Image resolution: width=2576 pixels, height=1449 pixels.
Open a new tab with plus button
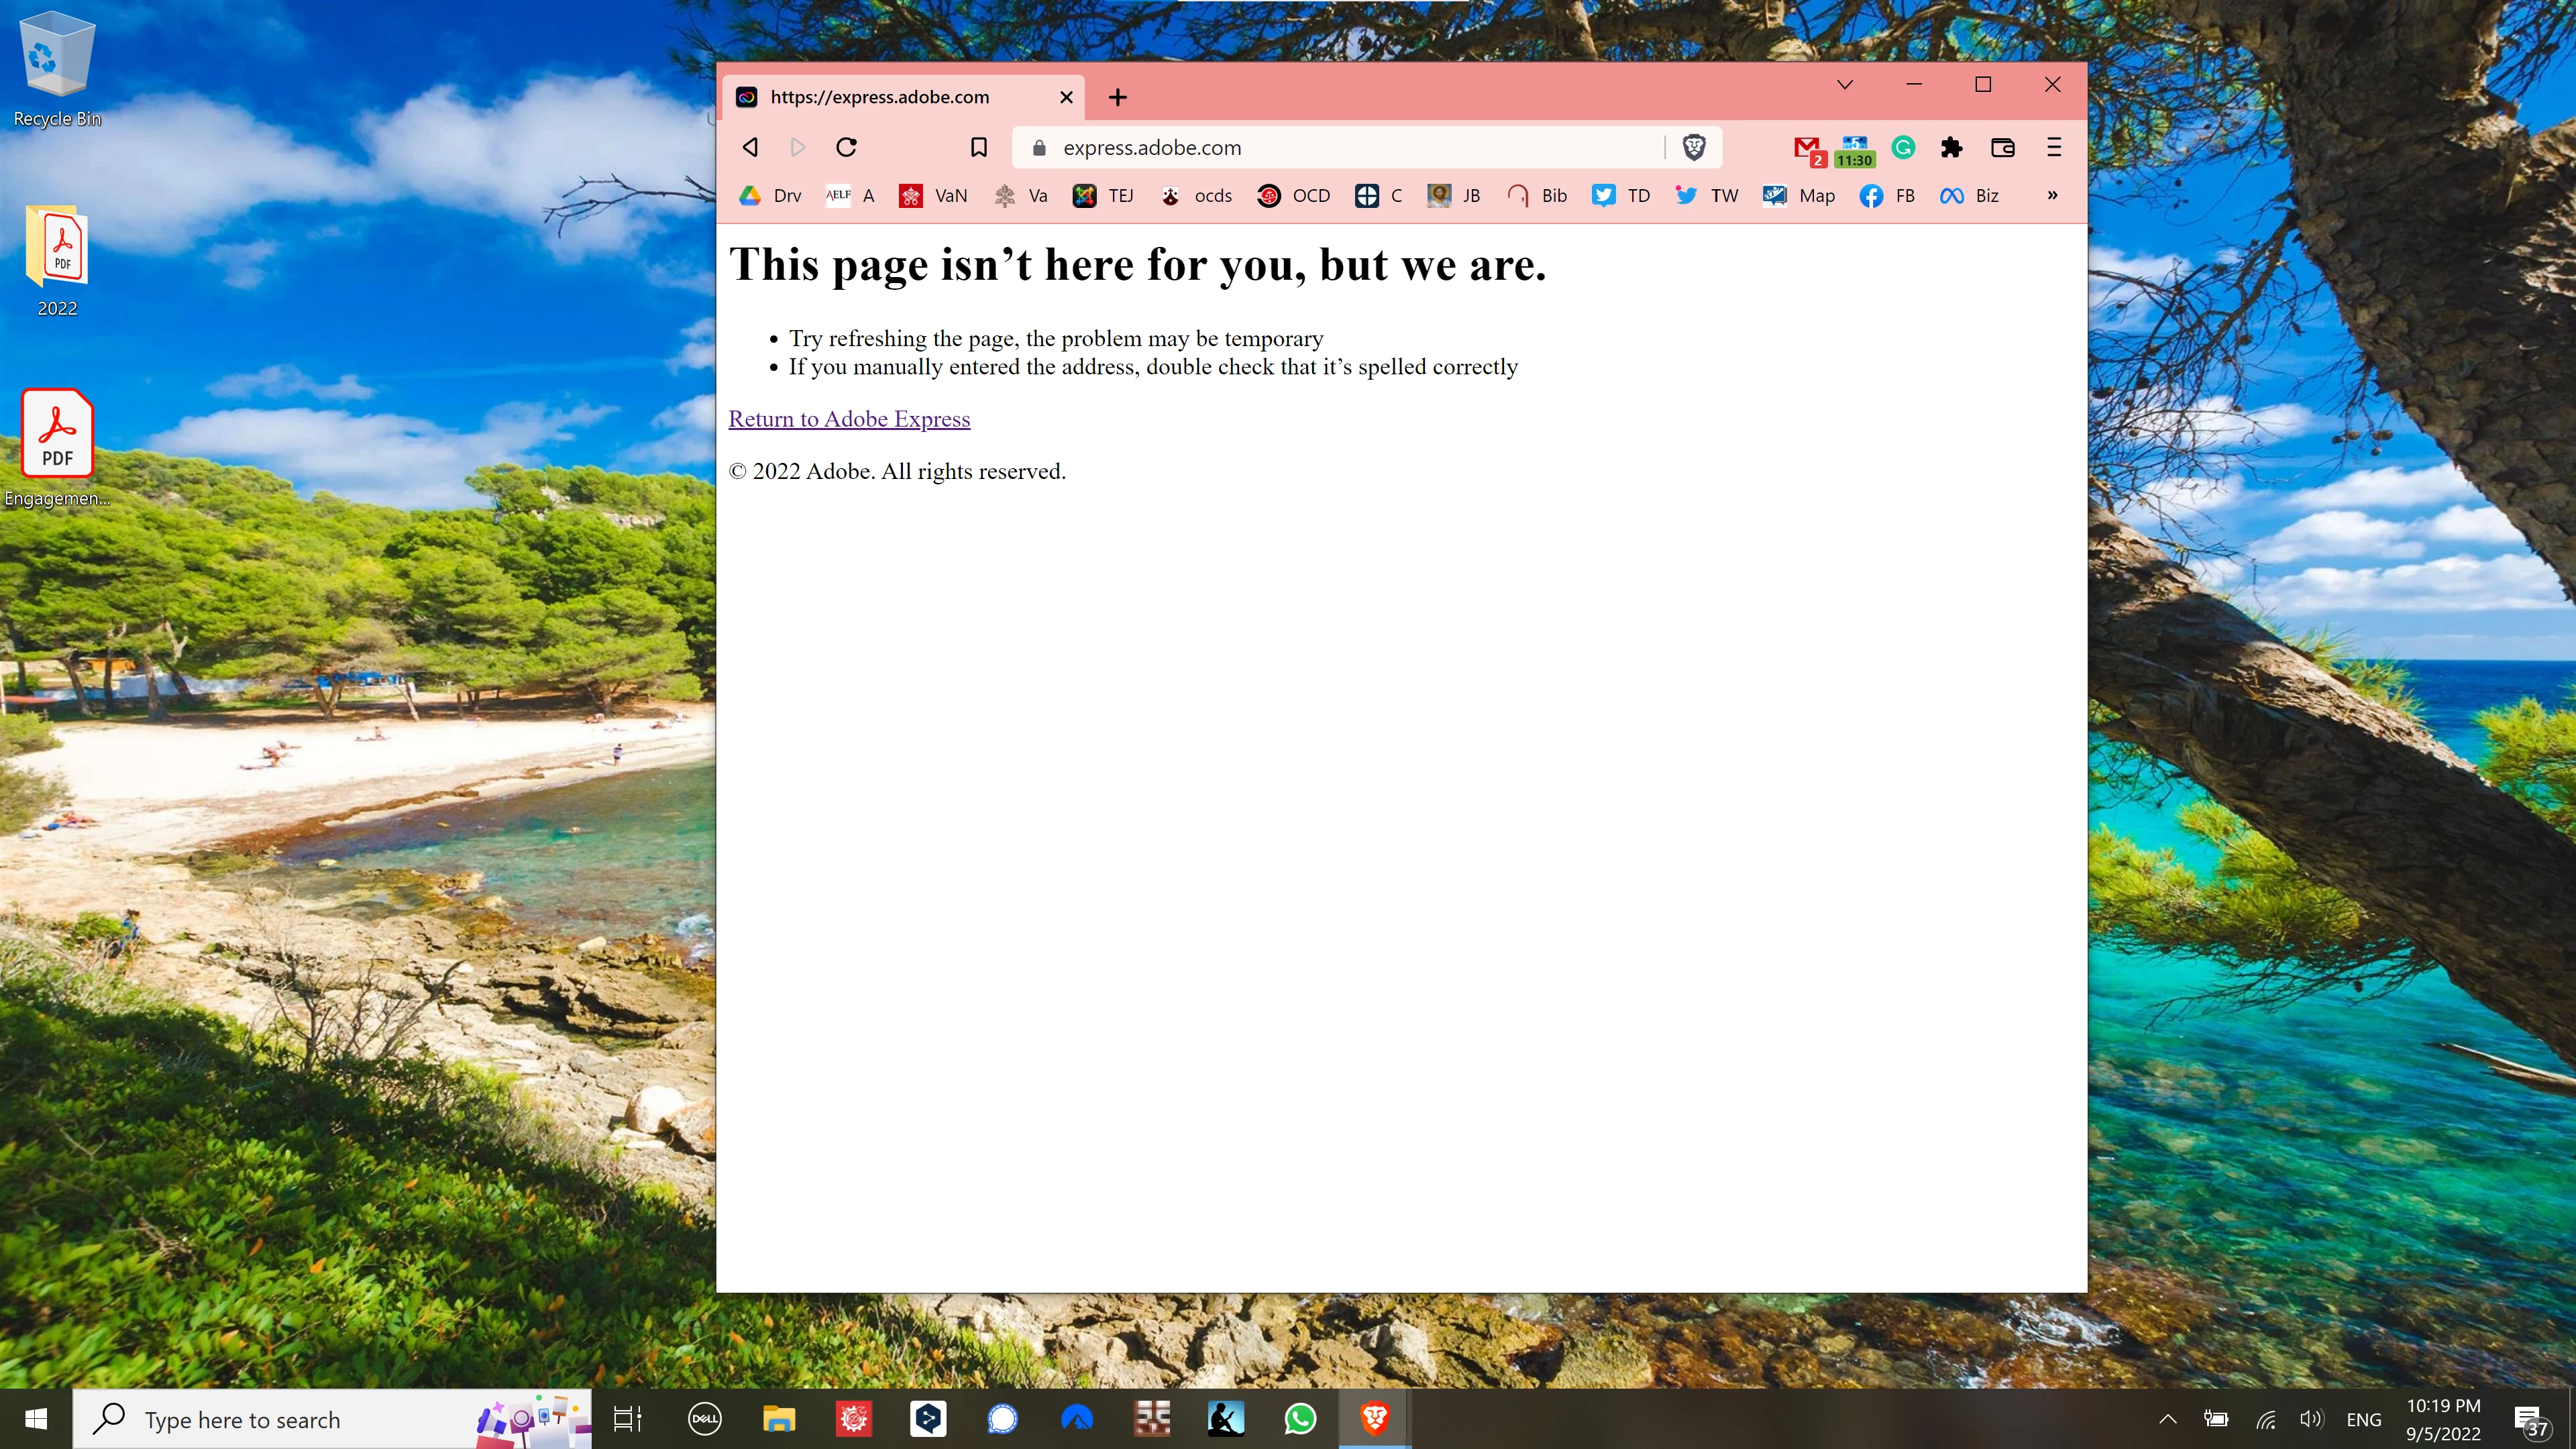tap(1118, 97)
